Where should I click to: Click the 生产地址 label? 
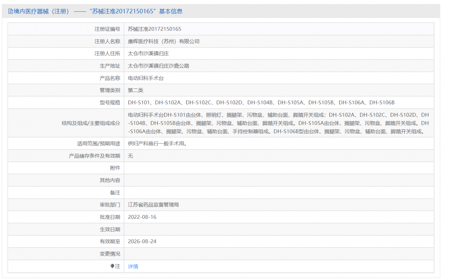[x=110, y=66]
